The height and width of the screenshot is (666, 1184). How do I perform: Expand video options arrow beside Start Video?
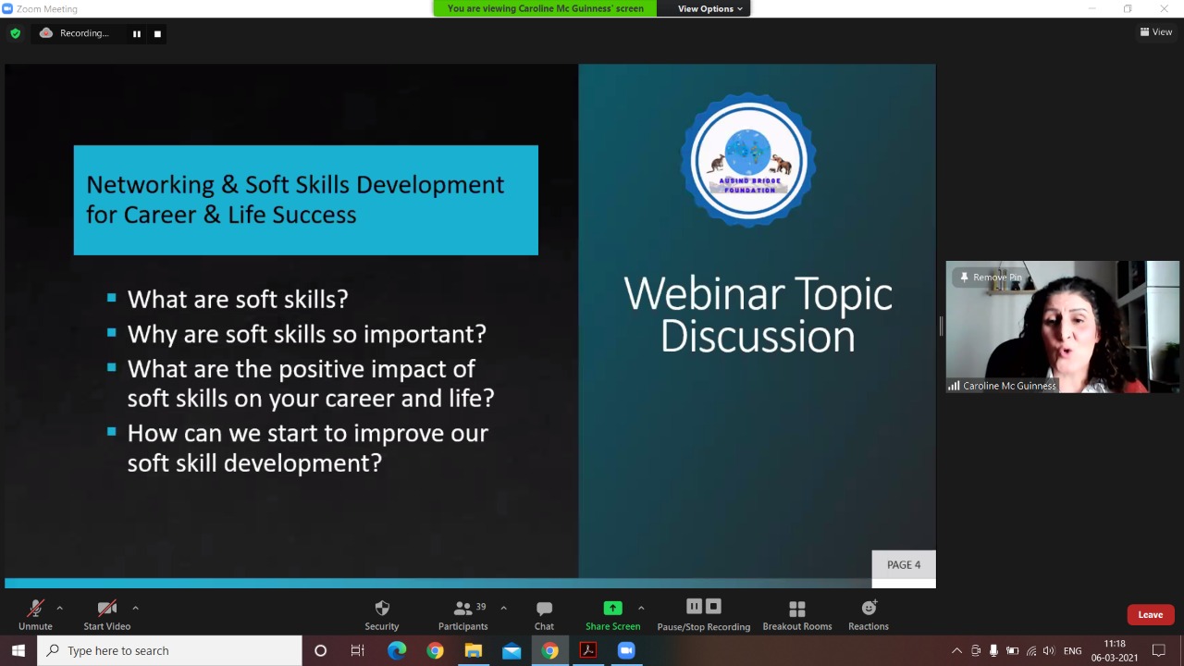(135, 608)
